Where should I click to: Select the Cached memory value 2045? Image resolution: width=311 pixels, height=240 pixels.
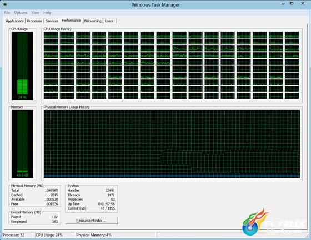click(54, 195)
